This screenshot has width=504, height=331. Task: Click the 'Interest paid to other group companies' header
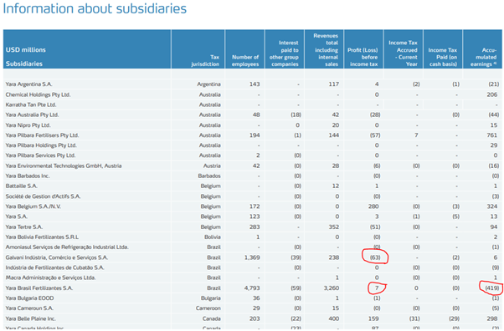pos(284,53)
